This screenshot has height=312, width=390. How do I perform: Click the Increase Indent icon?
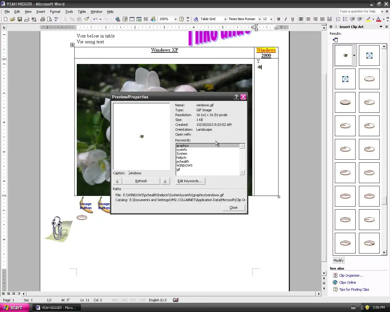tap(360, 19)
